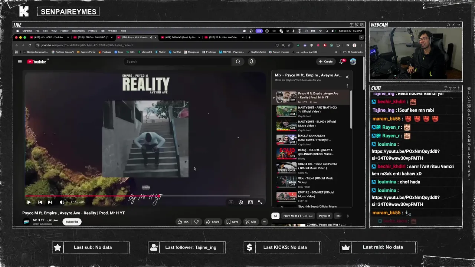Image resolution: width=475 pixels, height=267 pixels.
Task: Open the Mr H YT channel avatar
Action: coord(26,222)
